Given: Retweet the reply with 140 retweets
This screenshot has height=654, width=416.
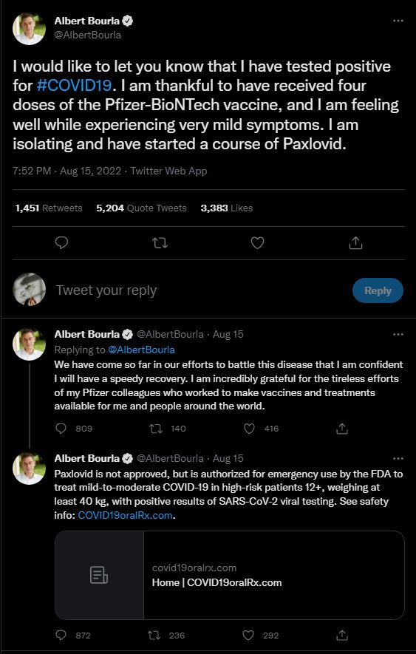Looking at the screenshot, I should 156,429.
